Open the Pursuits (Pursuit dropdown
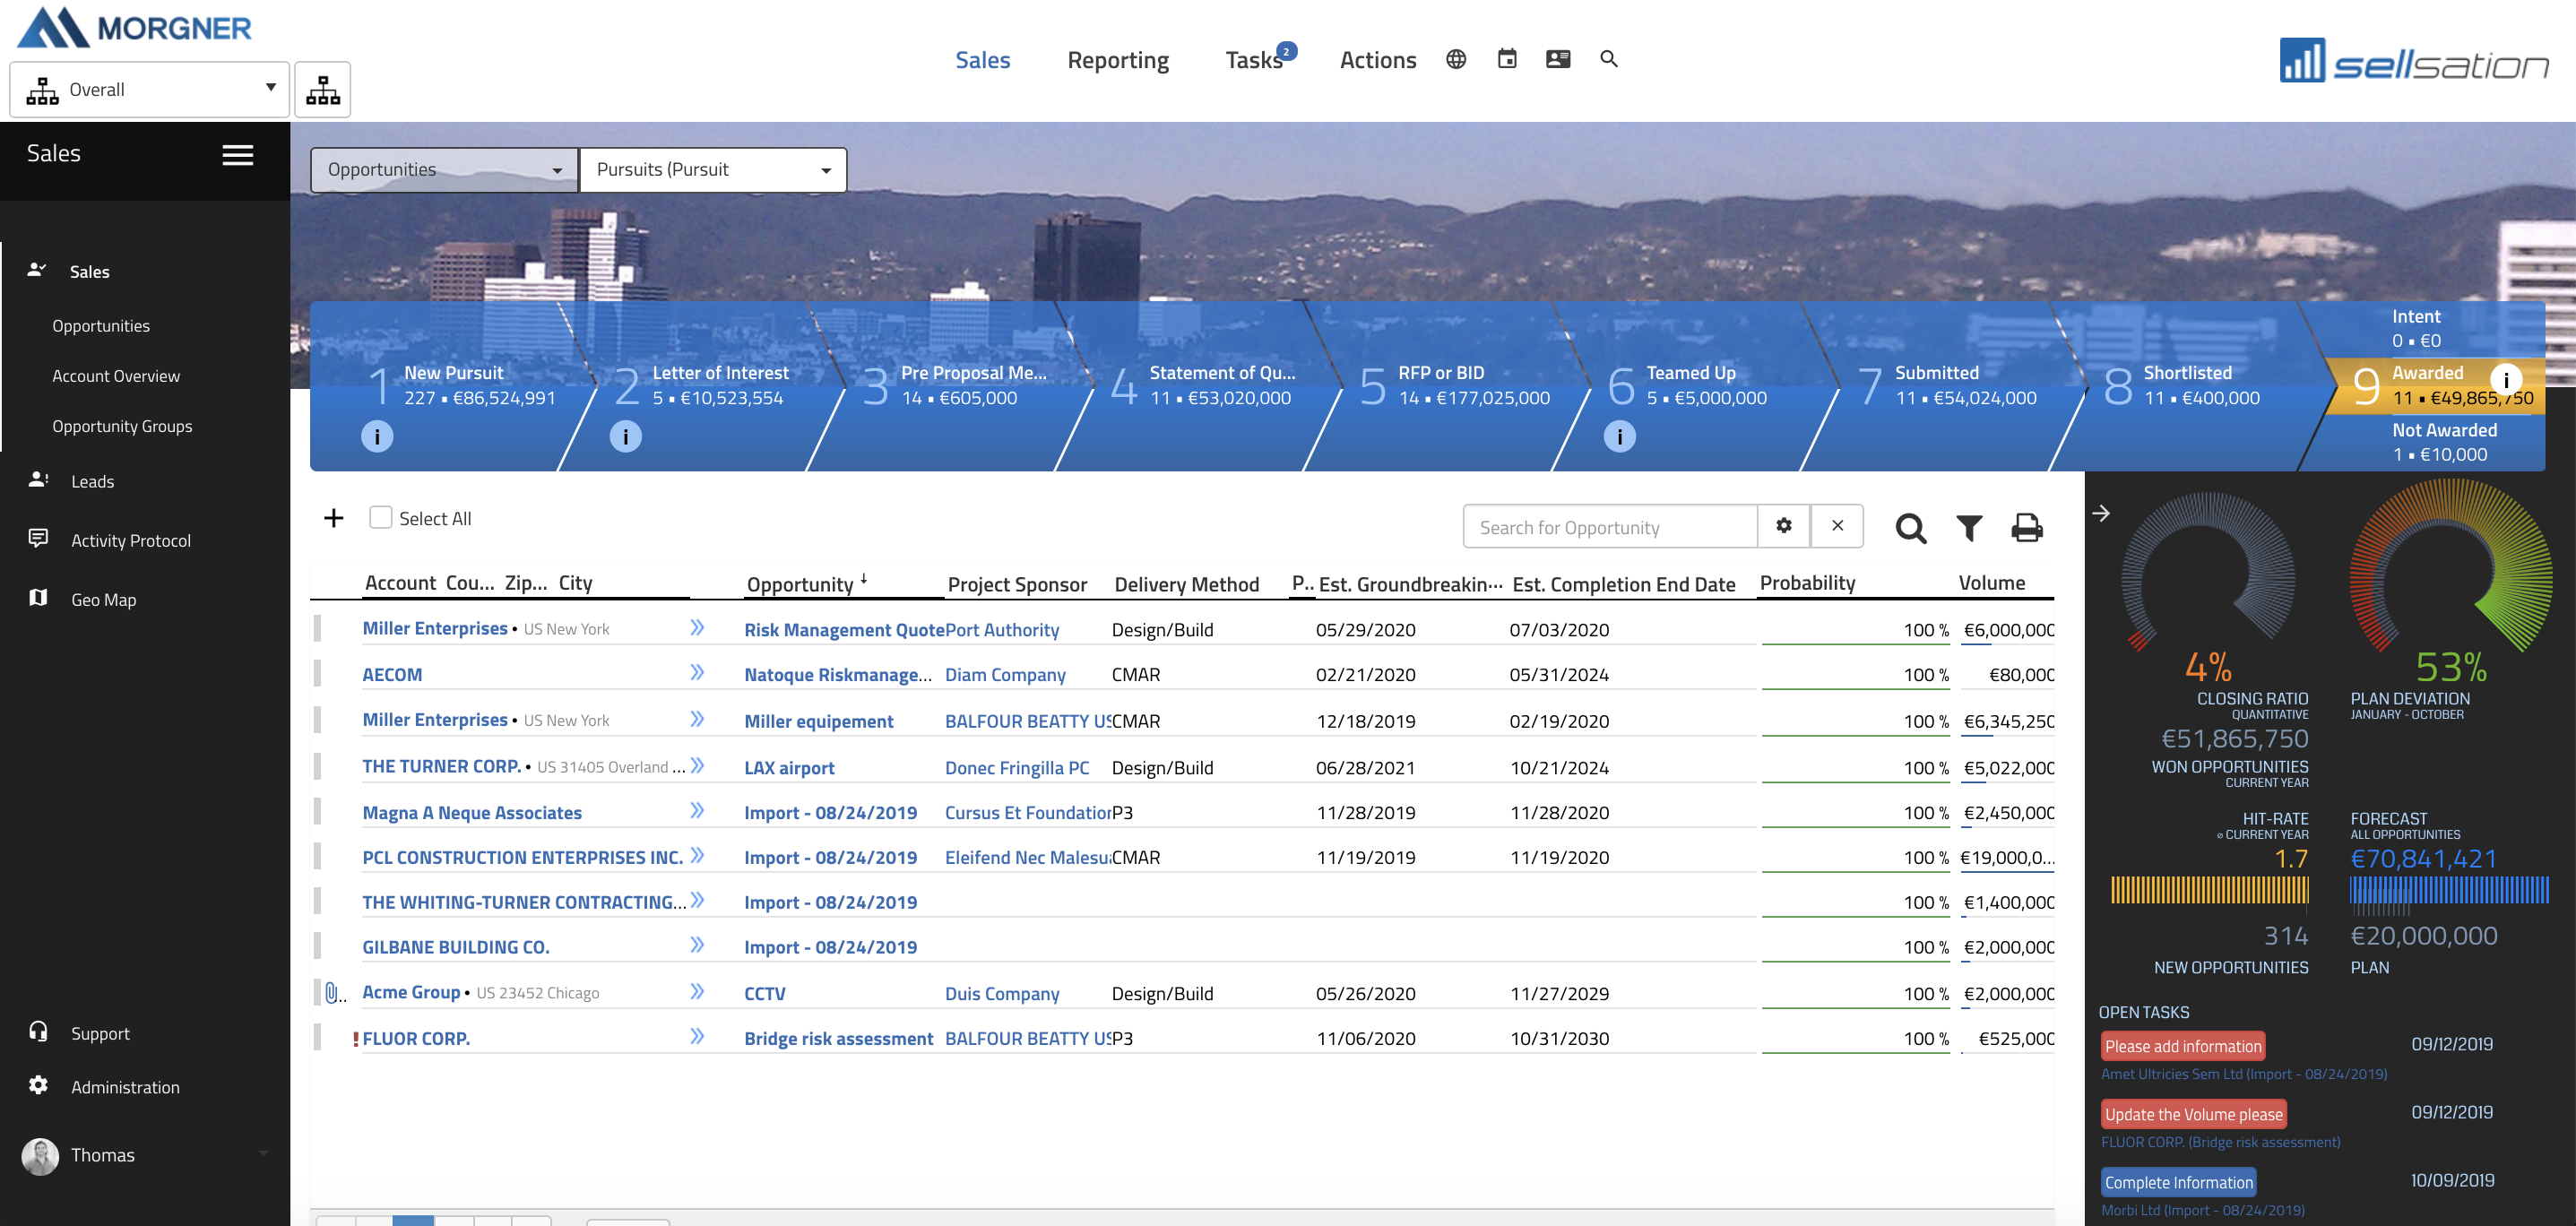 pos(712,170)
